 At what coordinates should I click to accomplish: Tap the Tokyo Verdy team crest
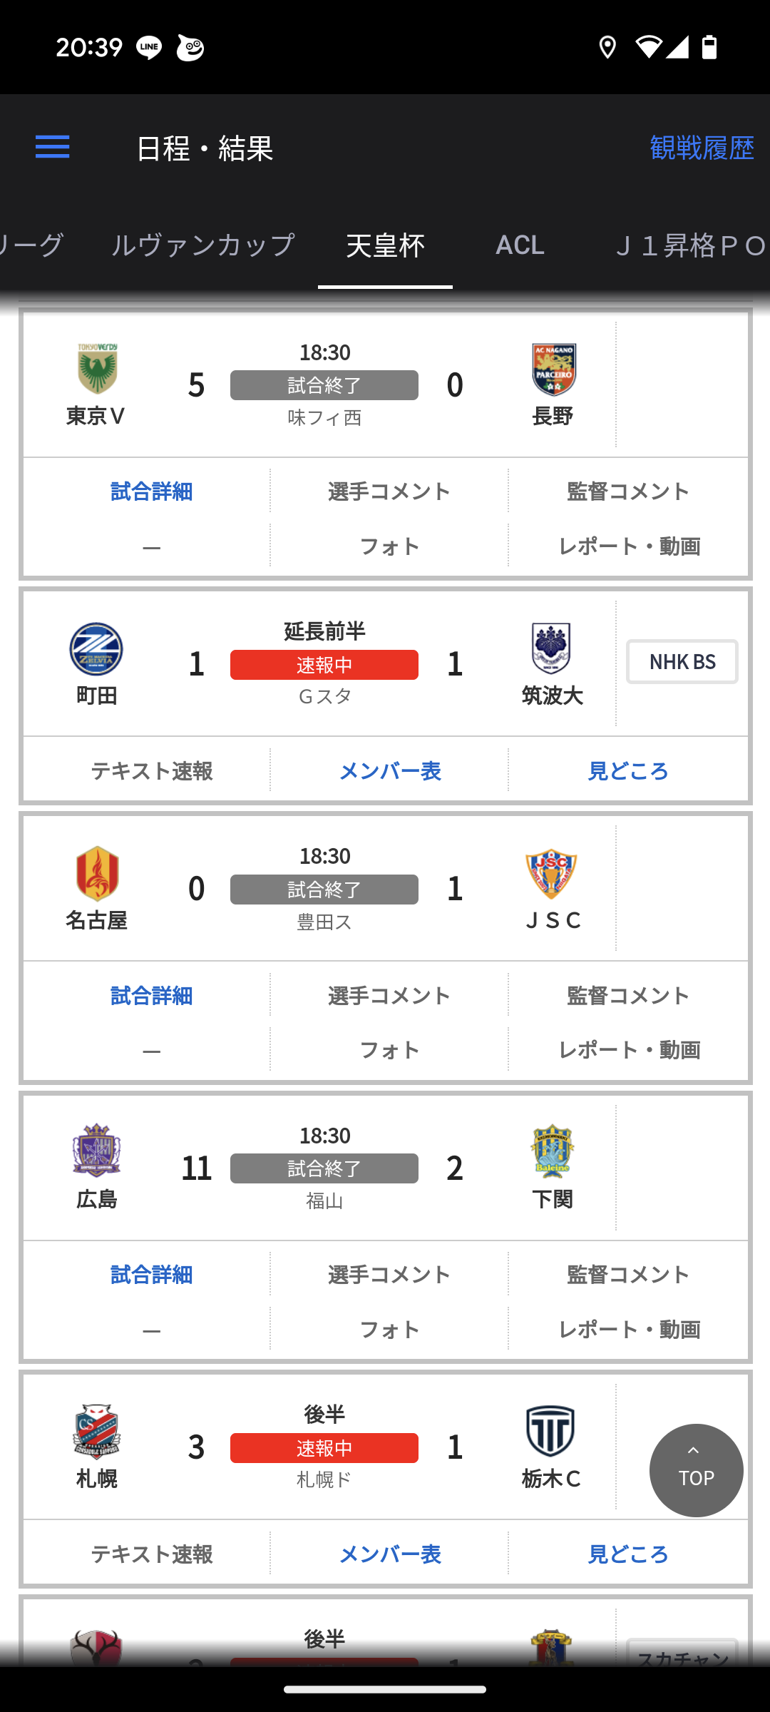(97, 369)
